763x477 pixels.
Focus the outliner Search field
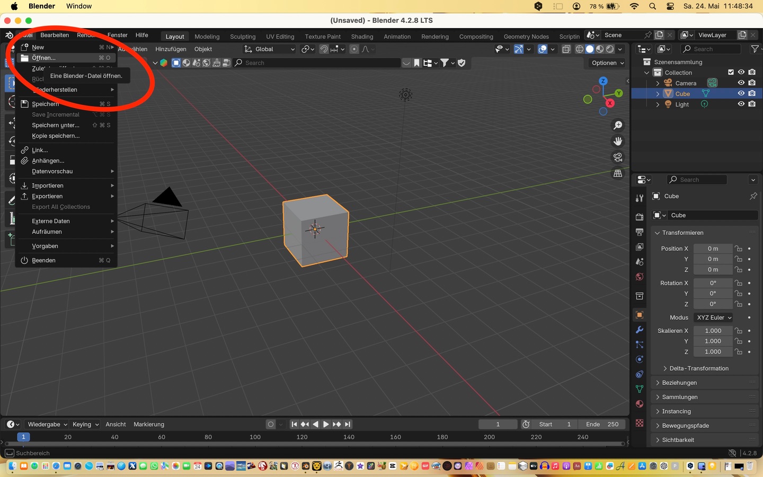click(711, 49)
